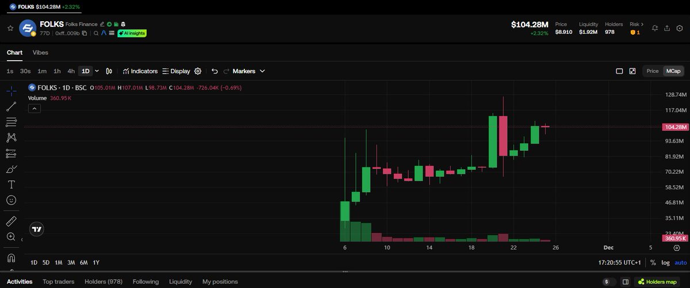Collapse the Volume indicator legend
Image resolution: width=690 pixels, height=288 pixels.
pyautogui.click(x=34, y=108)
